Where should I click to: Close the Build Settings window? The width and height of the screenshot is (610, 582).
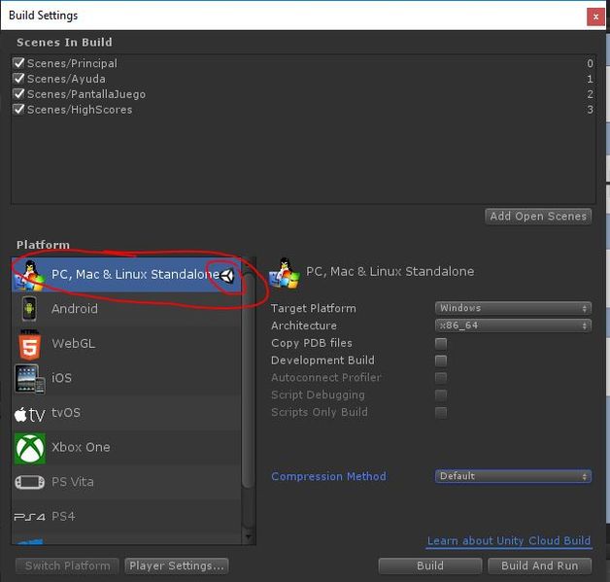pyautogui.click(x=595, y=17)
